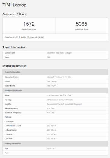Click the memory Type label
Image resolution: width=110 pixels, height=158 pixels.
click(x=7, y=153)
